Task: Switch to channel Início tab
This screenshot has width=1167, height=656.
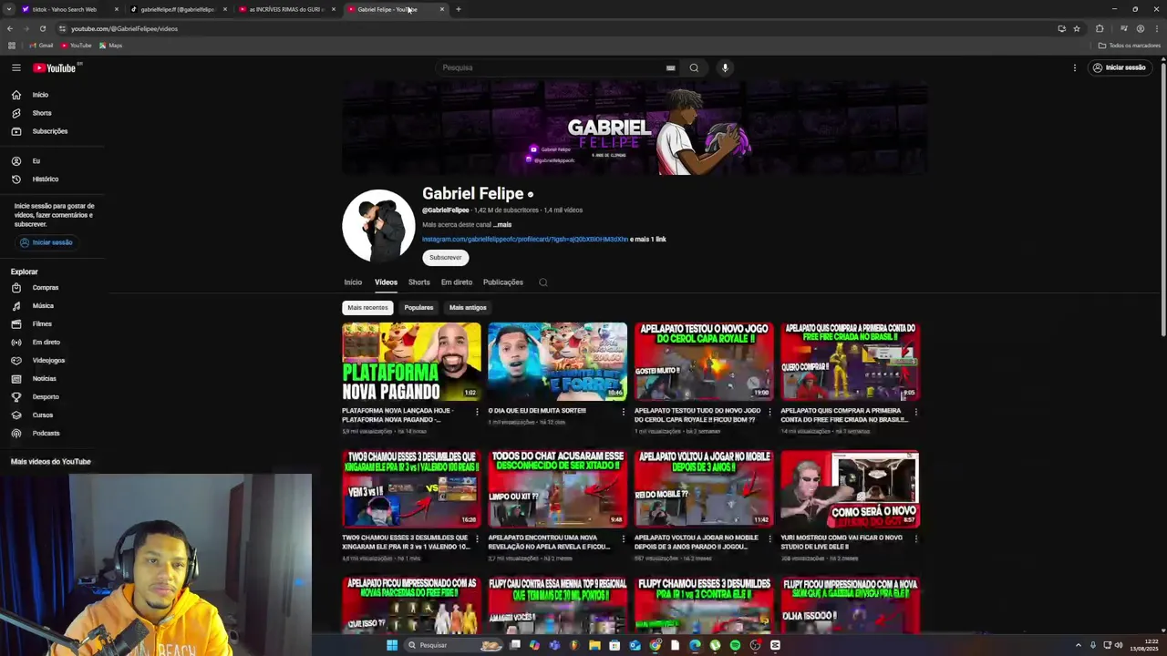Action: click(353, 282)
